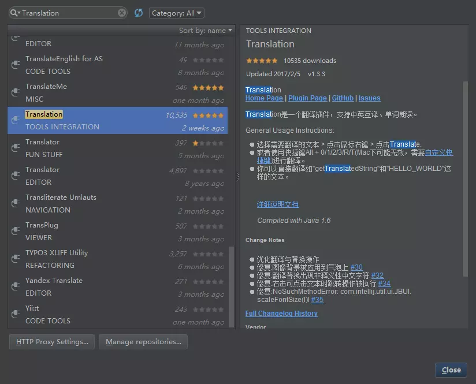The height and width of the screenshot is (384, 476).
Task: Open the Category: All dropdown
Action: point(176,13)
